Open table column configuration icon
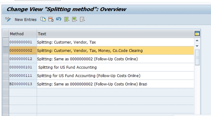Viewport: 211px width, 116px height. coord(197,34)
